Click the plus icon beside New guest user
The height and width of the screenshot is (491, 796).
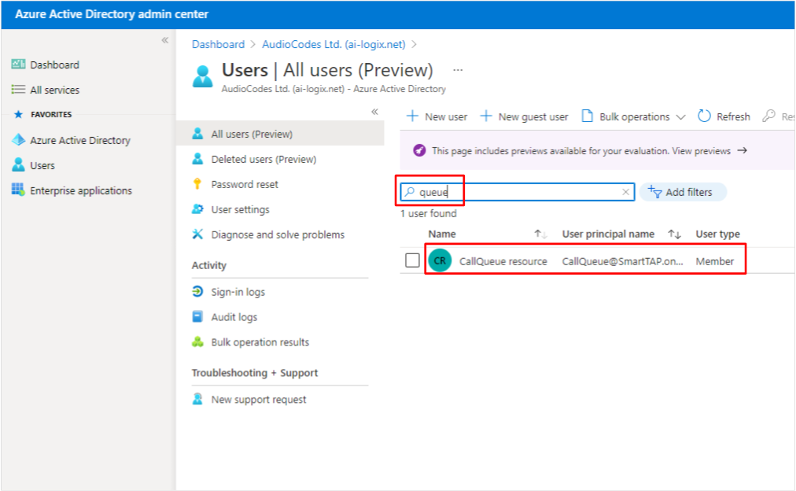click(486, 116)
